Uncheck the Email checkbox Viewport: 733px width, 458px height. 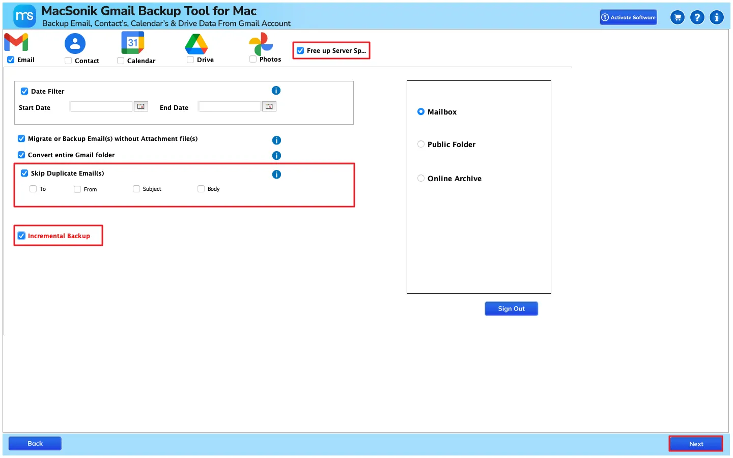click(x=11, y=60)
